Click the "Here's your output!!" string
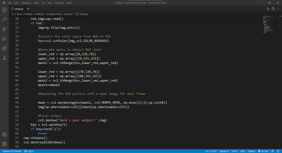The image size is (282, 153). 78,120
